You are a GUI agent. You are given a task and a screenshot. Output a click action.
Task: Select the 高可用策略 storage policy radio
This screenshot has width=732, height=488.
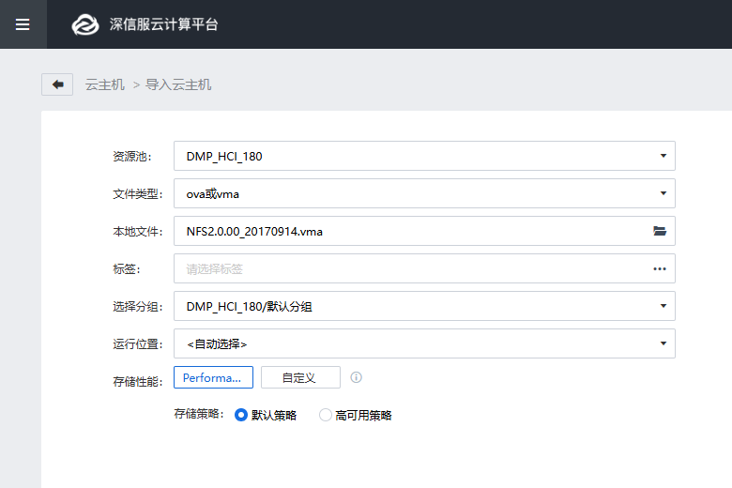click(x=326, y=415)
